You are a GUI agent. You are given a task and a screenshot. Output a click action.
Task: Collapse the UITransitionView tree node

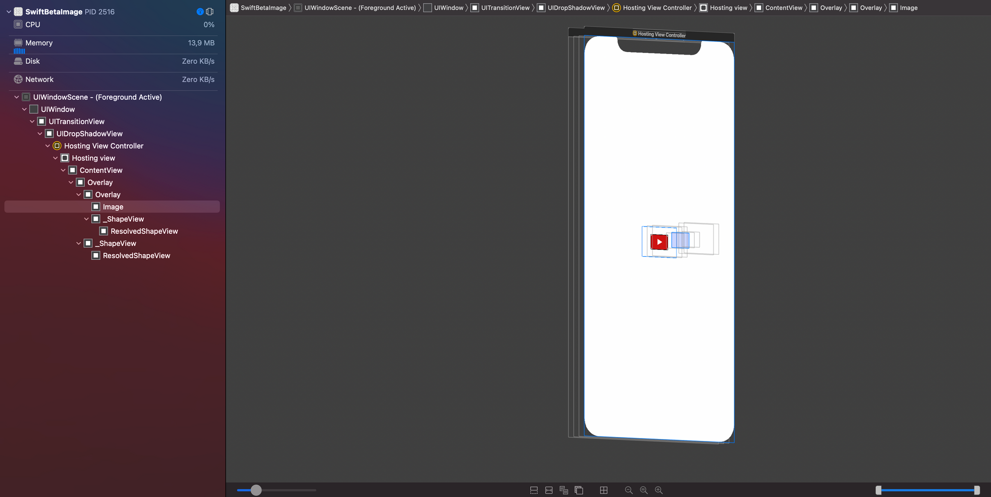click(x=32, y=121)
